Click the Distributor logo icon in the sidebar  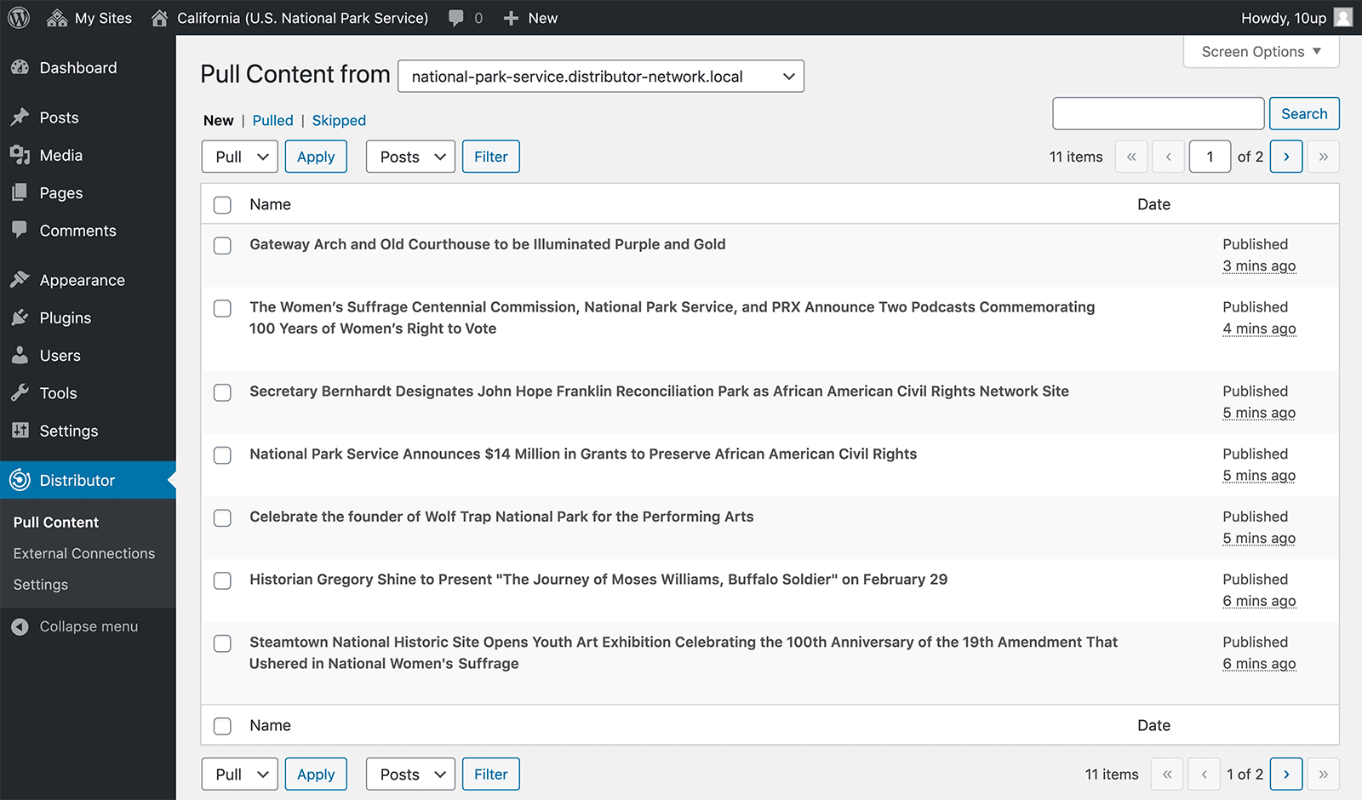tap(20, 480)
